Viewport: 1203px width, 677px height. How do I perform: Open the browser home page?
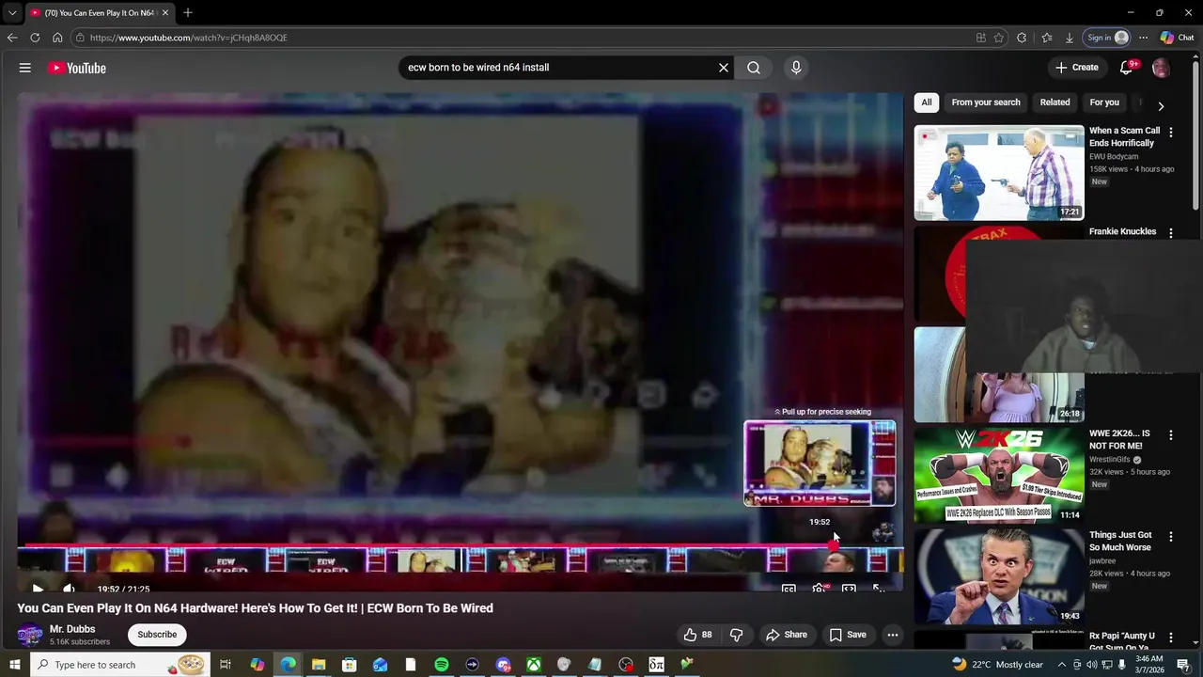click(57, 38)
